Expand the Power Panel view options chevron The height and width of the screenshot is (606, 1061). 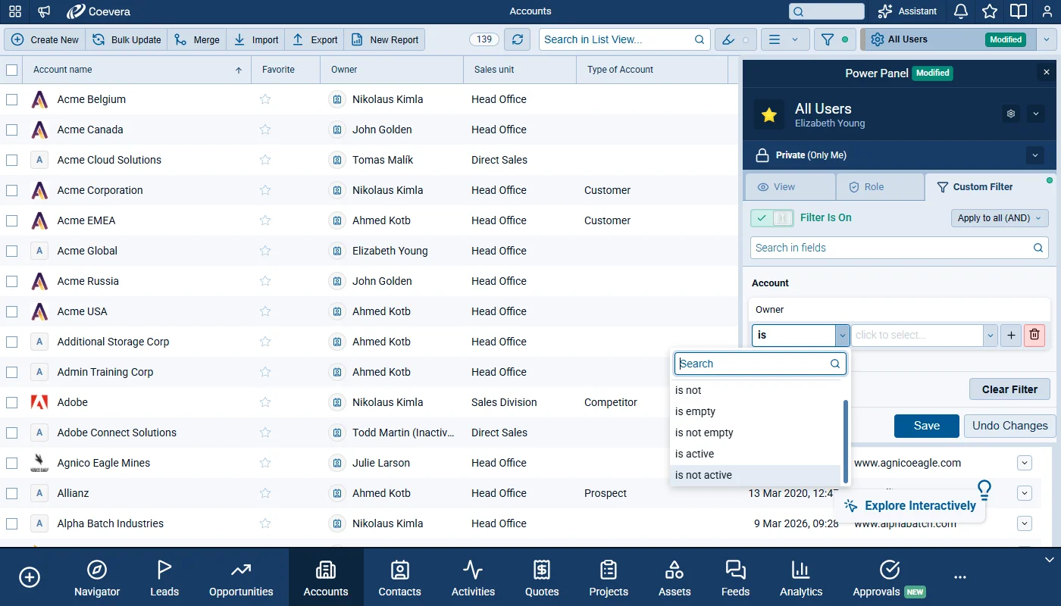pos(1035,114)
